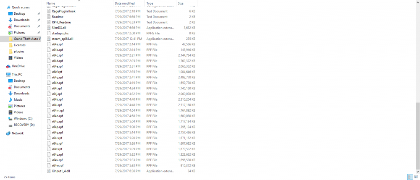Open the RECOVERY (D:) drive icon
420x180 pixels.
(x=10, y=125)
